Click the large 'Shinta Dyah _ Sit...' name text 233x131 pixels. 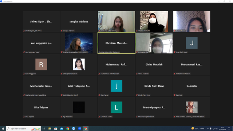tap(41, 22)
